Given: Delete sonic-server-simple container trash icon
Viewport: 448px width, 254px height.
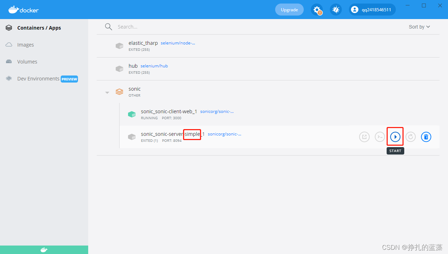Looking at the screenshot, I should (426, 137).
